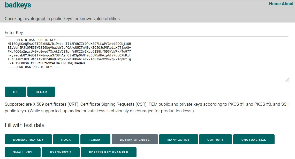
Task: Insert the FERMAT test key
Action: coord(95,139)
